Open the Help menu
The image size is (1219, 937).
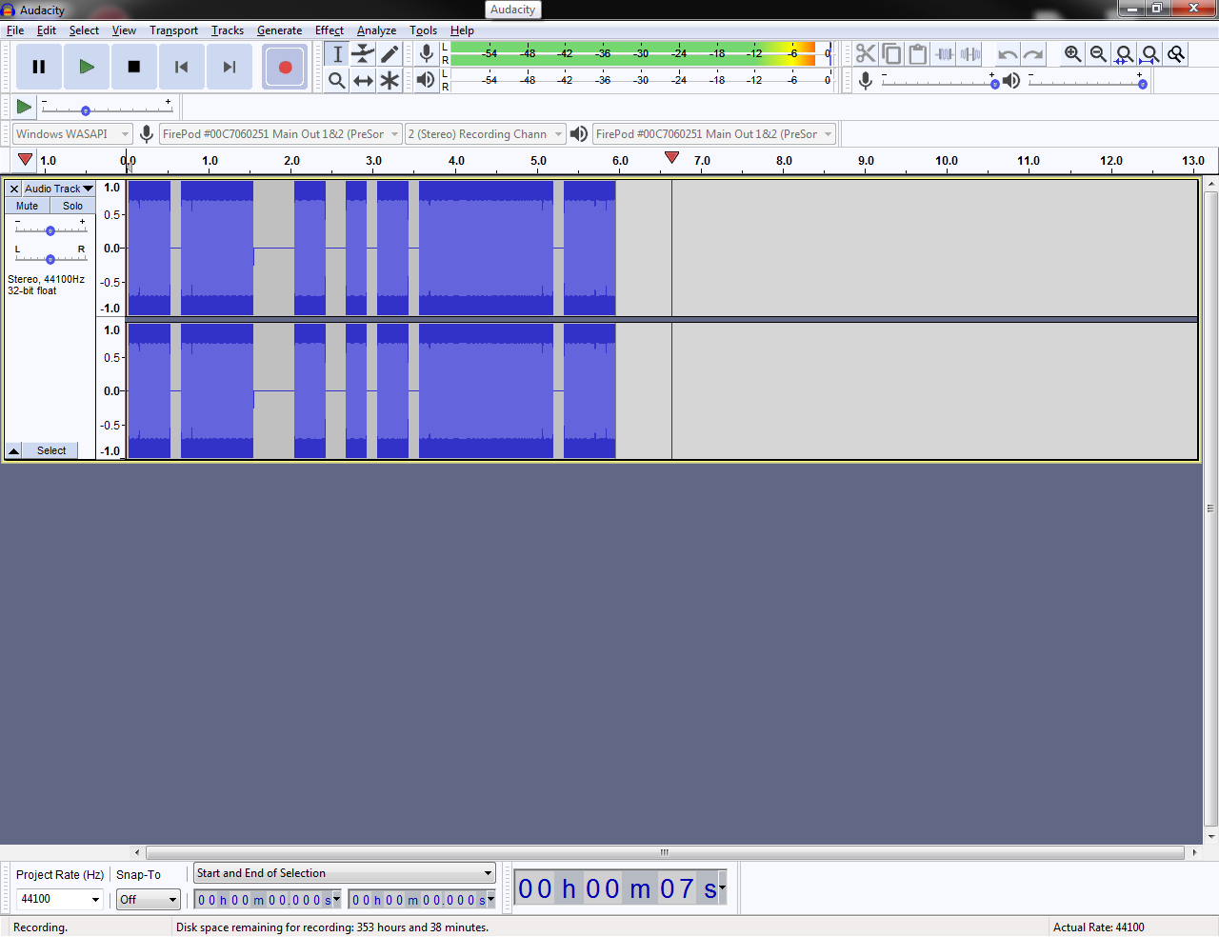tap(462, 30)
